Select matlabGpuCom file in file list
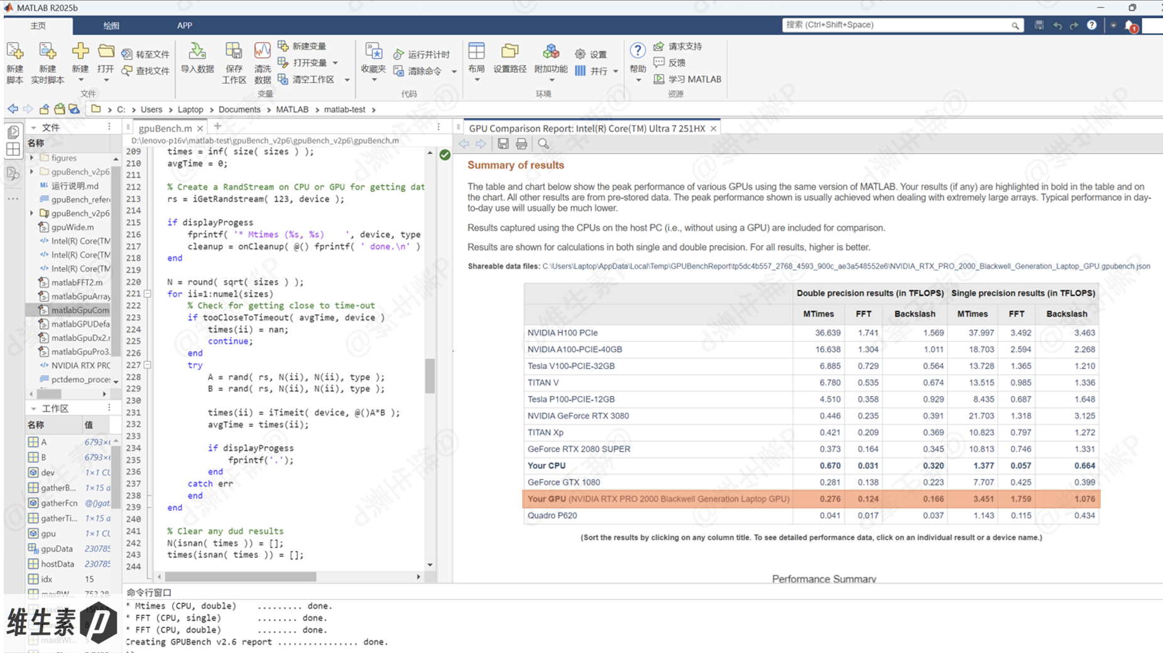Viewport: 1163px width, 653px height. (x=74, y=310)
